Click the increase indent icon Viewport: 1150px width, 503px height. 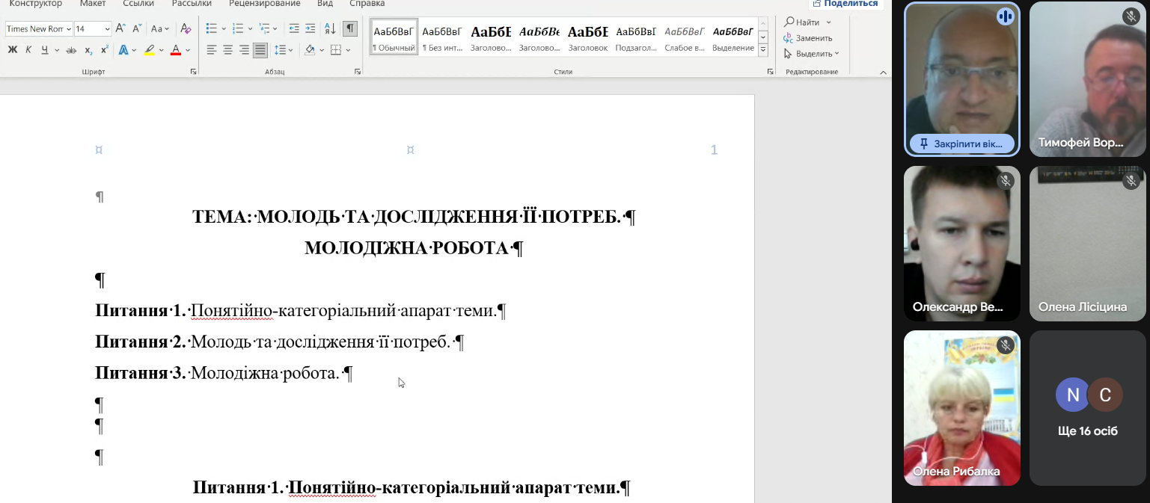tap(311, 28)
